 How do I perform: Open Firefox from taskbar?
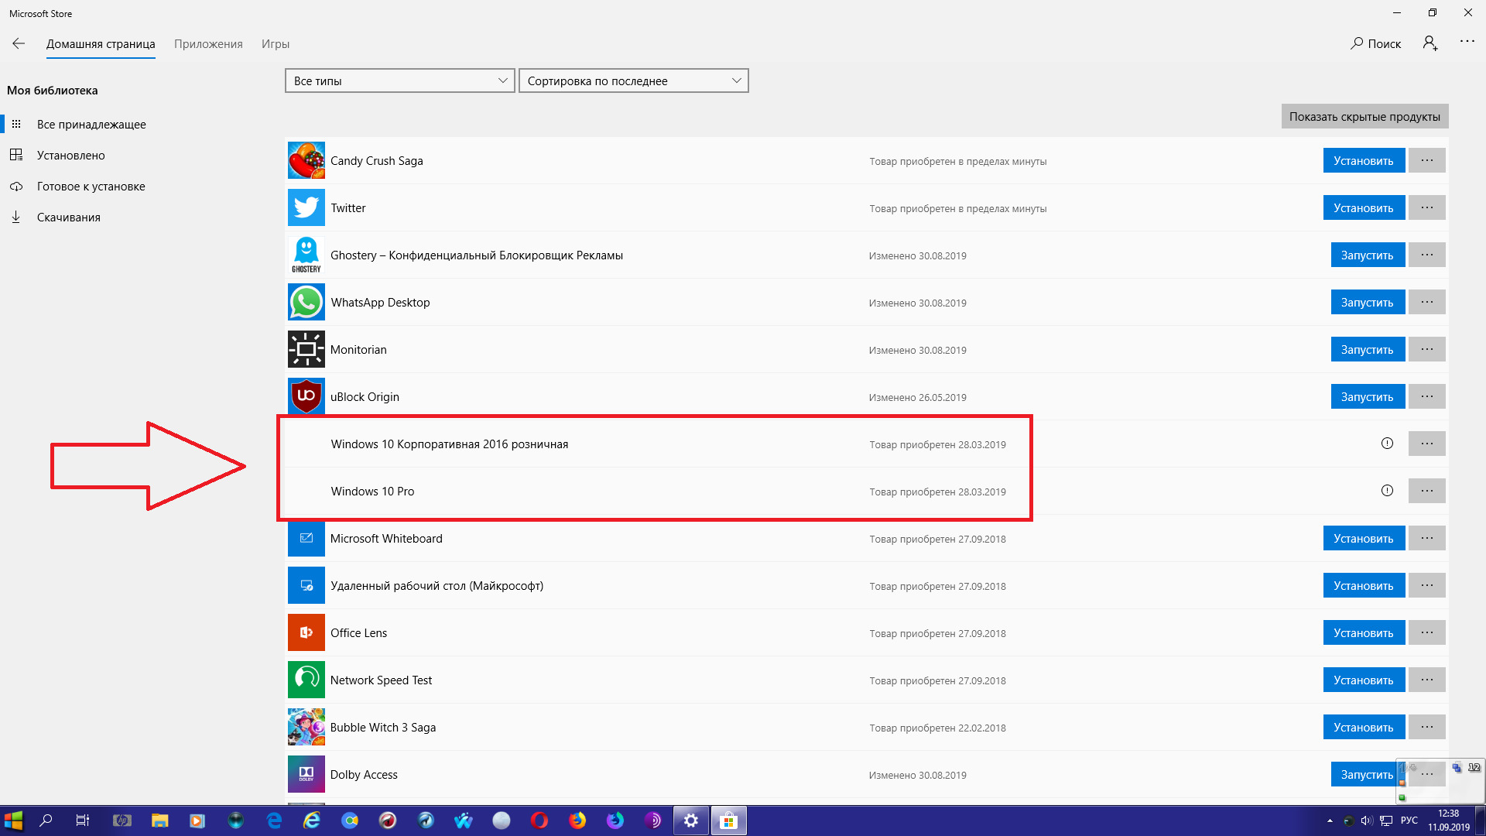pos(577,821)
